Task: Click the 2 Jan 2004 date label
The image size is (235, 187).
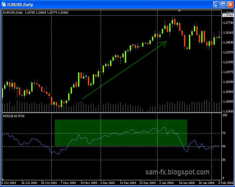Action: click(x=166, y=183)
